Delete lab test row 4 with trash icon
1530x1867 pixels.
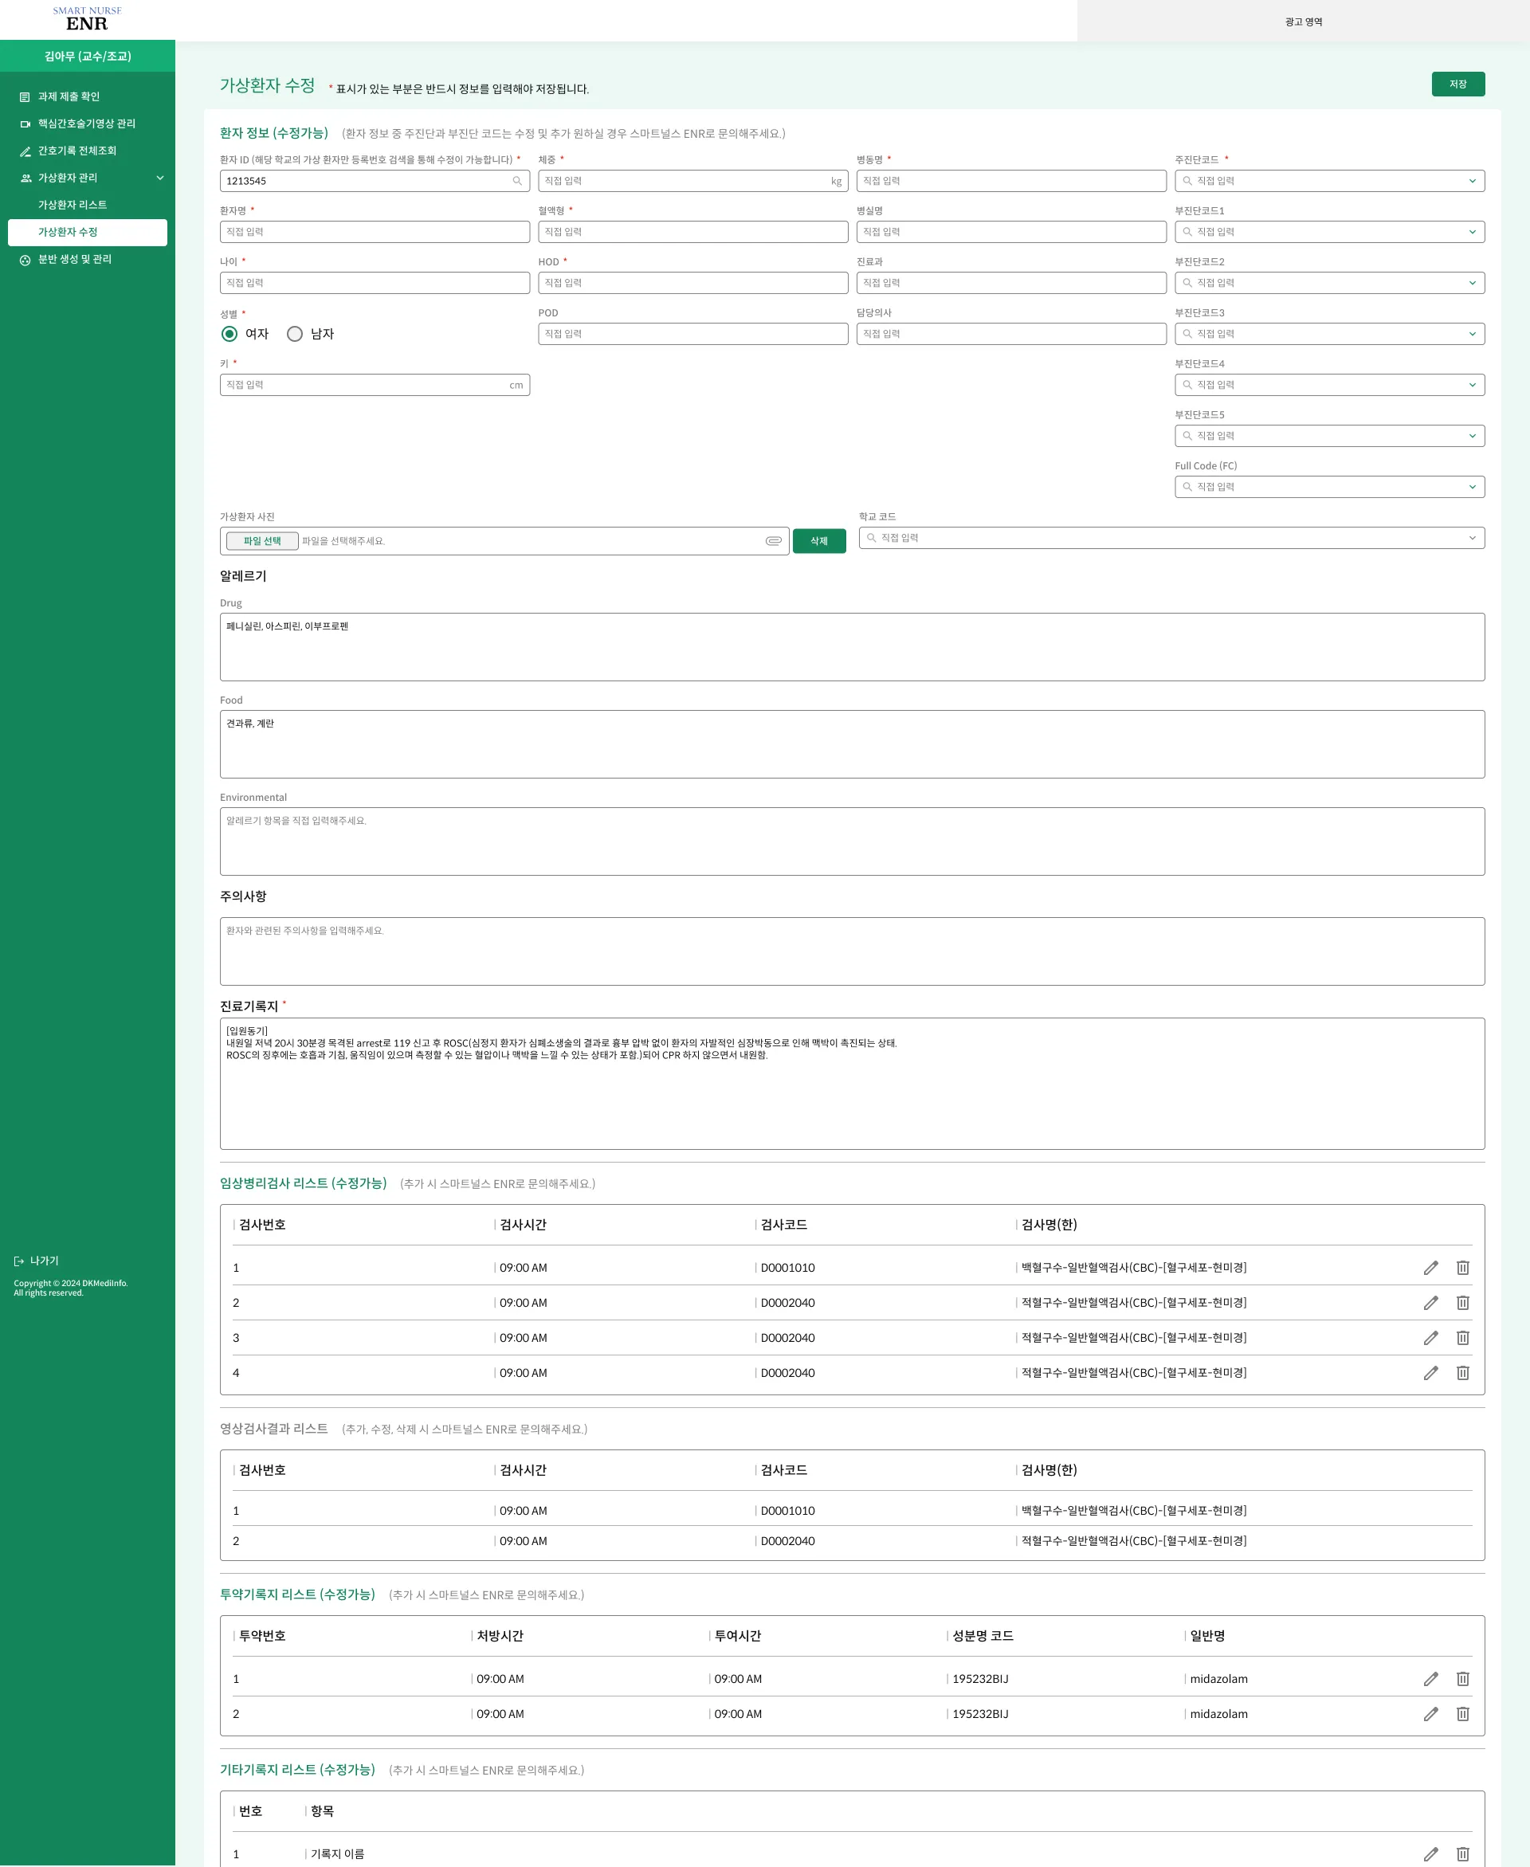[1462, 1373]
